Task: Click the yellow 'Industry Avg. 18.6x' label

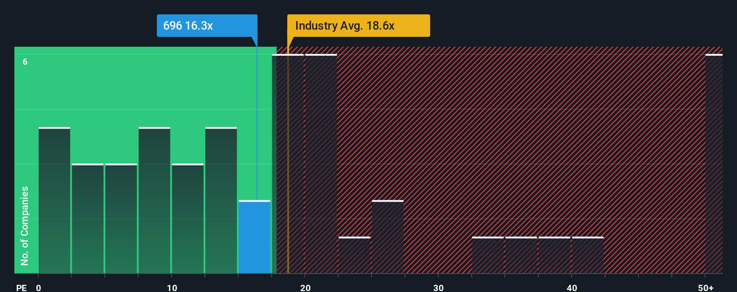Action: 359,26
